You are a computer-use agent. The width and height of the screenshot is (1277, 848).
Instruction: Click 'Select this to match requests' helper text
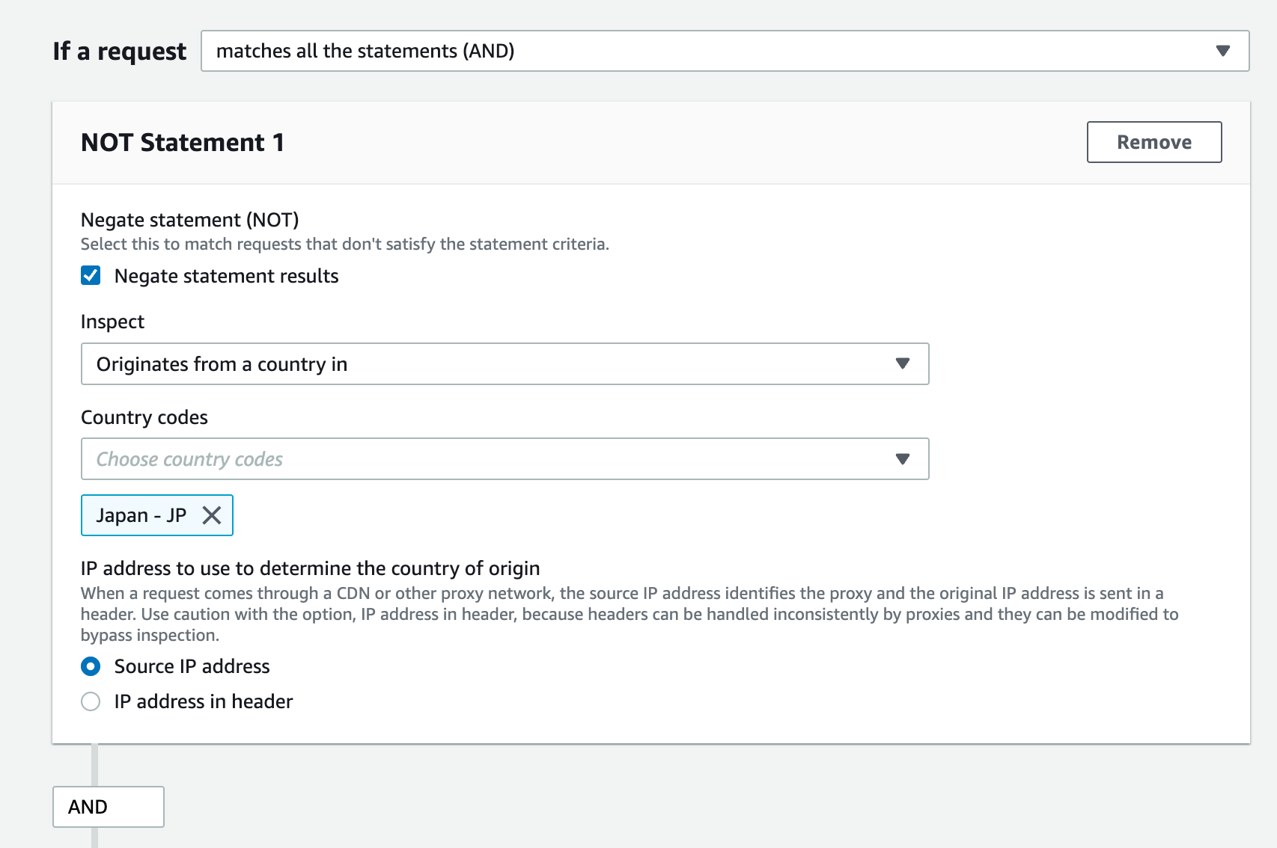(x=345, y=245)
